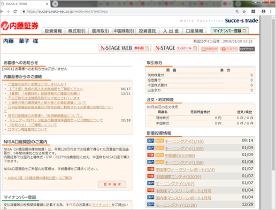Click the padlock site info icon

pyautogui.click(x=24, y=12)
